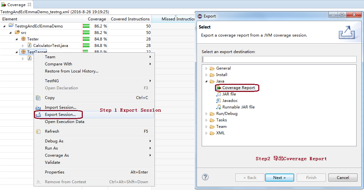Click the coverage bar for the src row
The image size is (364, 190).
pyautogui.click(x=86, y=33)
